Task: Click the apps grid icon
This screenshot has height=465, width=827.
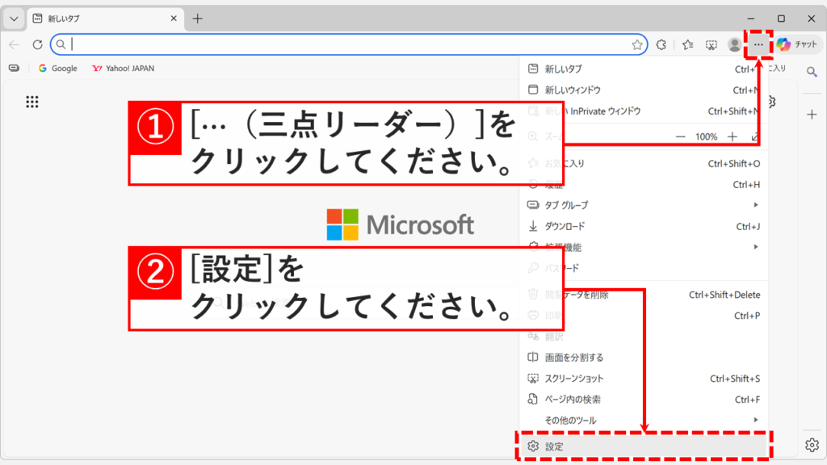Action: click(31, 103)
